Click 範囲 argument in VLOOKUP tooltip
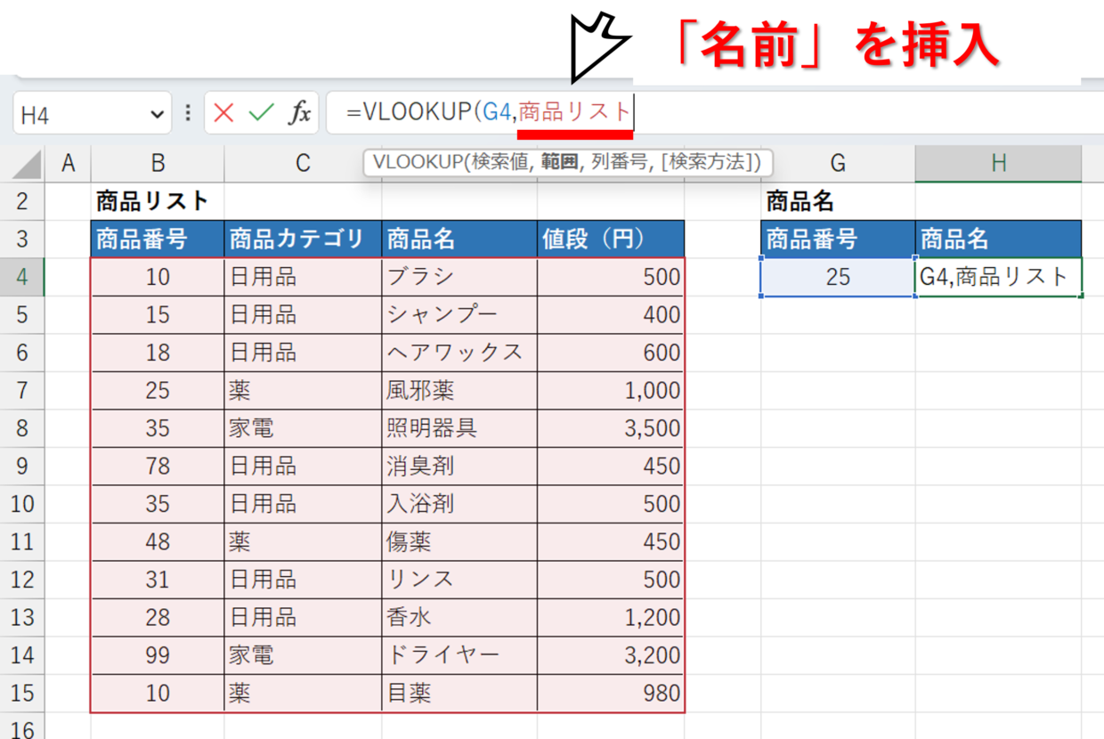This screenshot has width=1104, height=739. click(559, 162)
